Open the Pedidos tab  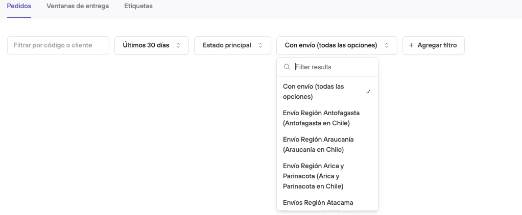click(x=19, y=6)
